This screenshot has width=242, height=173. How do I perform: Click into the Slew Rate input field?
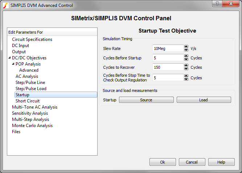coord(168,48)
